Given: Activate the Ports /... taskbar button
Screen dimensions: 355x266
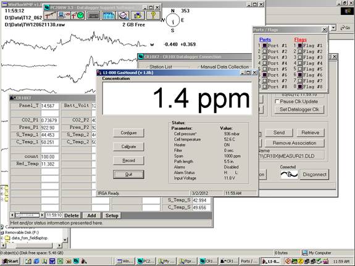Looking at the screenshot, I should (249, 261).
